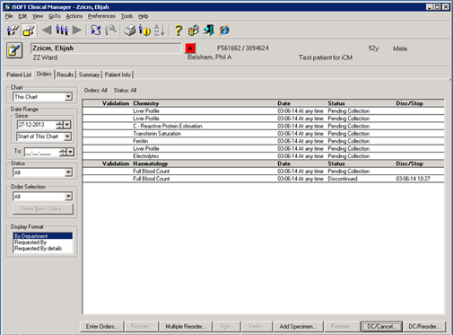
Task: Click the three people patient list icon
Action: coord(62,31)
